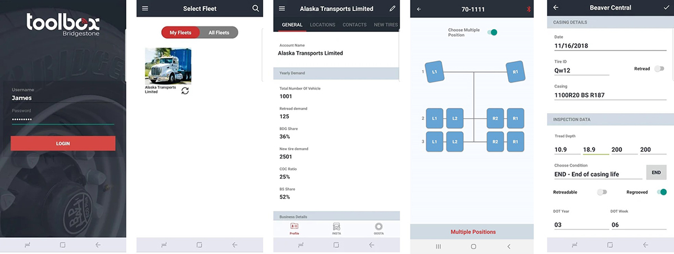This screenshot has height=254, width=674.
Task: Open the Choose Condition selector field
Action: [598, 174]
